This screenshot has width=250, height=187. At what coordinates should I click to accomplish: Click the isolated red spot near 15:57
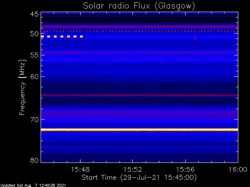195,38
